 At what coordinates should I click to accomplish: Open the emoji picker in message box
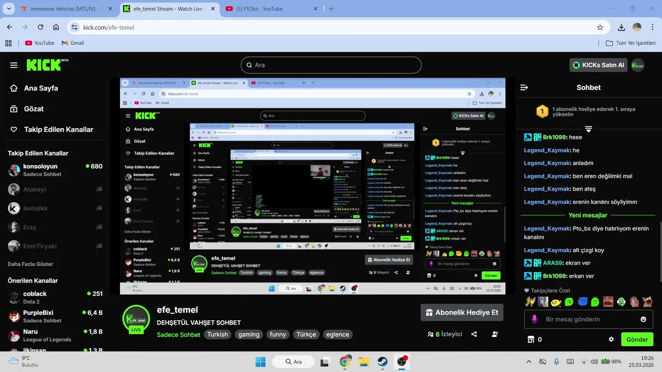(x=643, y=319)
